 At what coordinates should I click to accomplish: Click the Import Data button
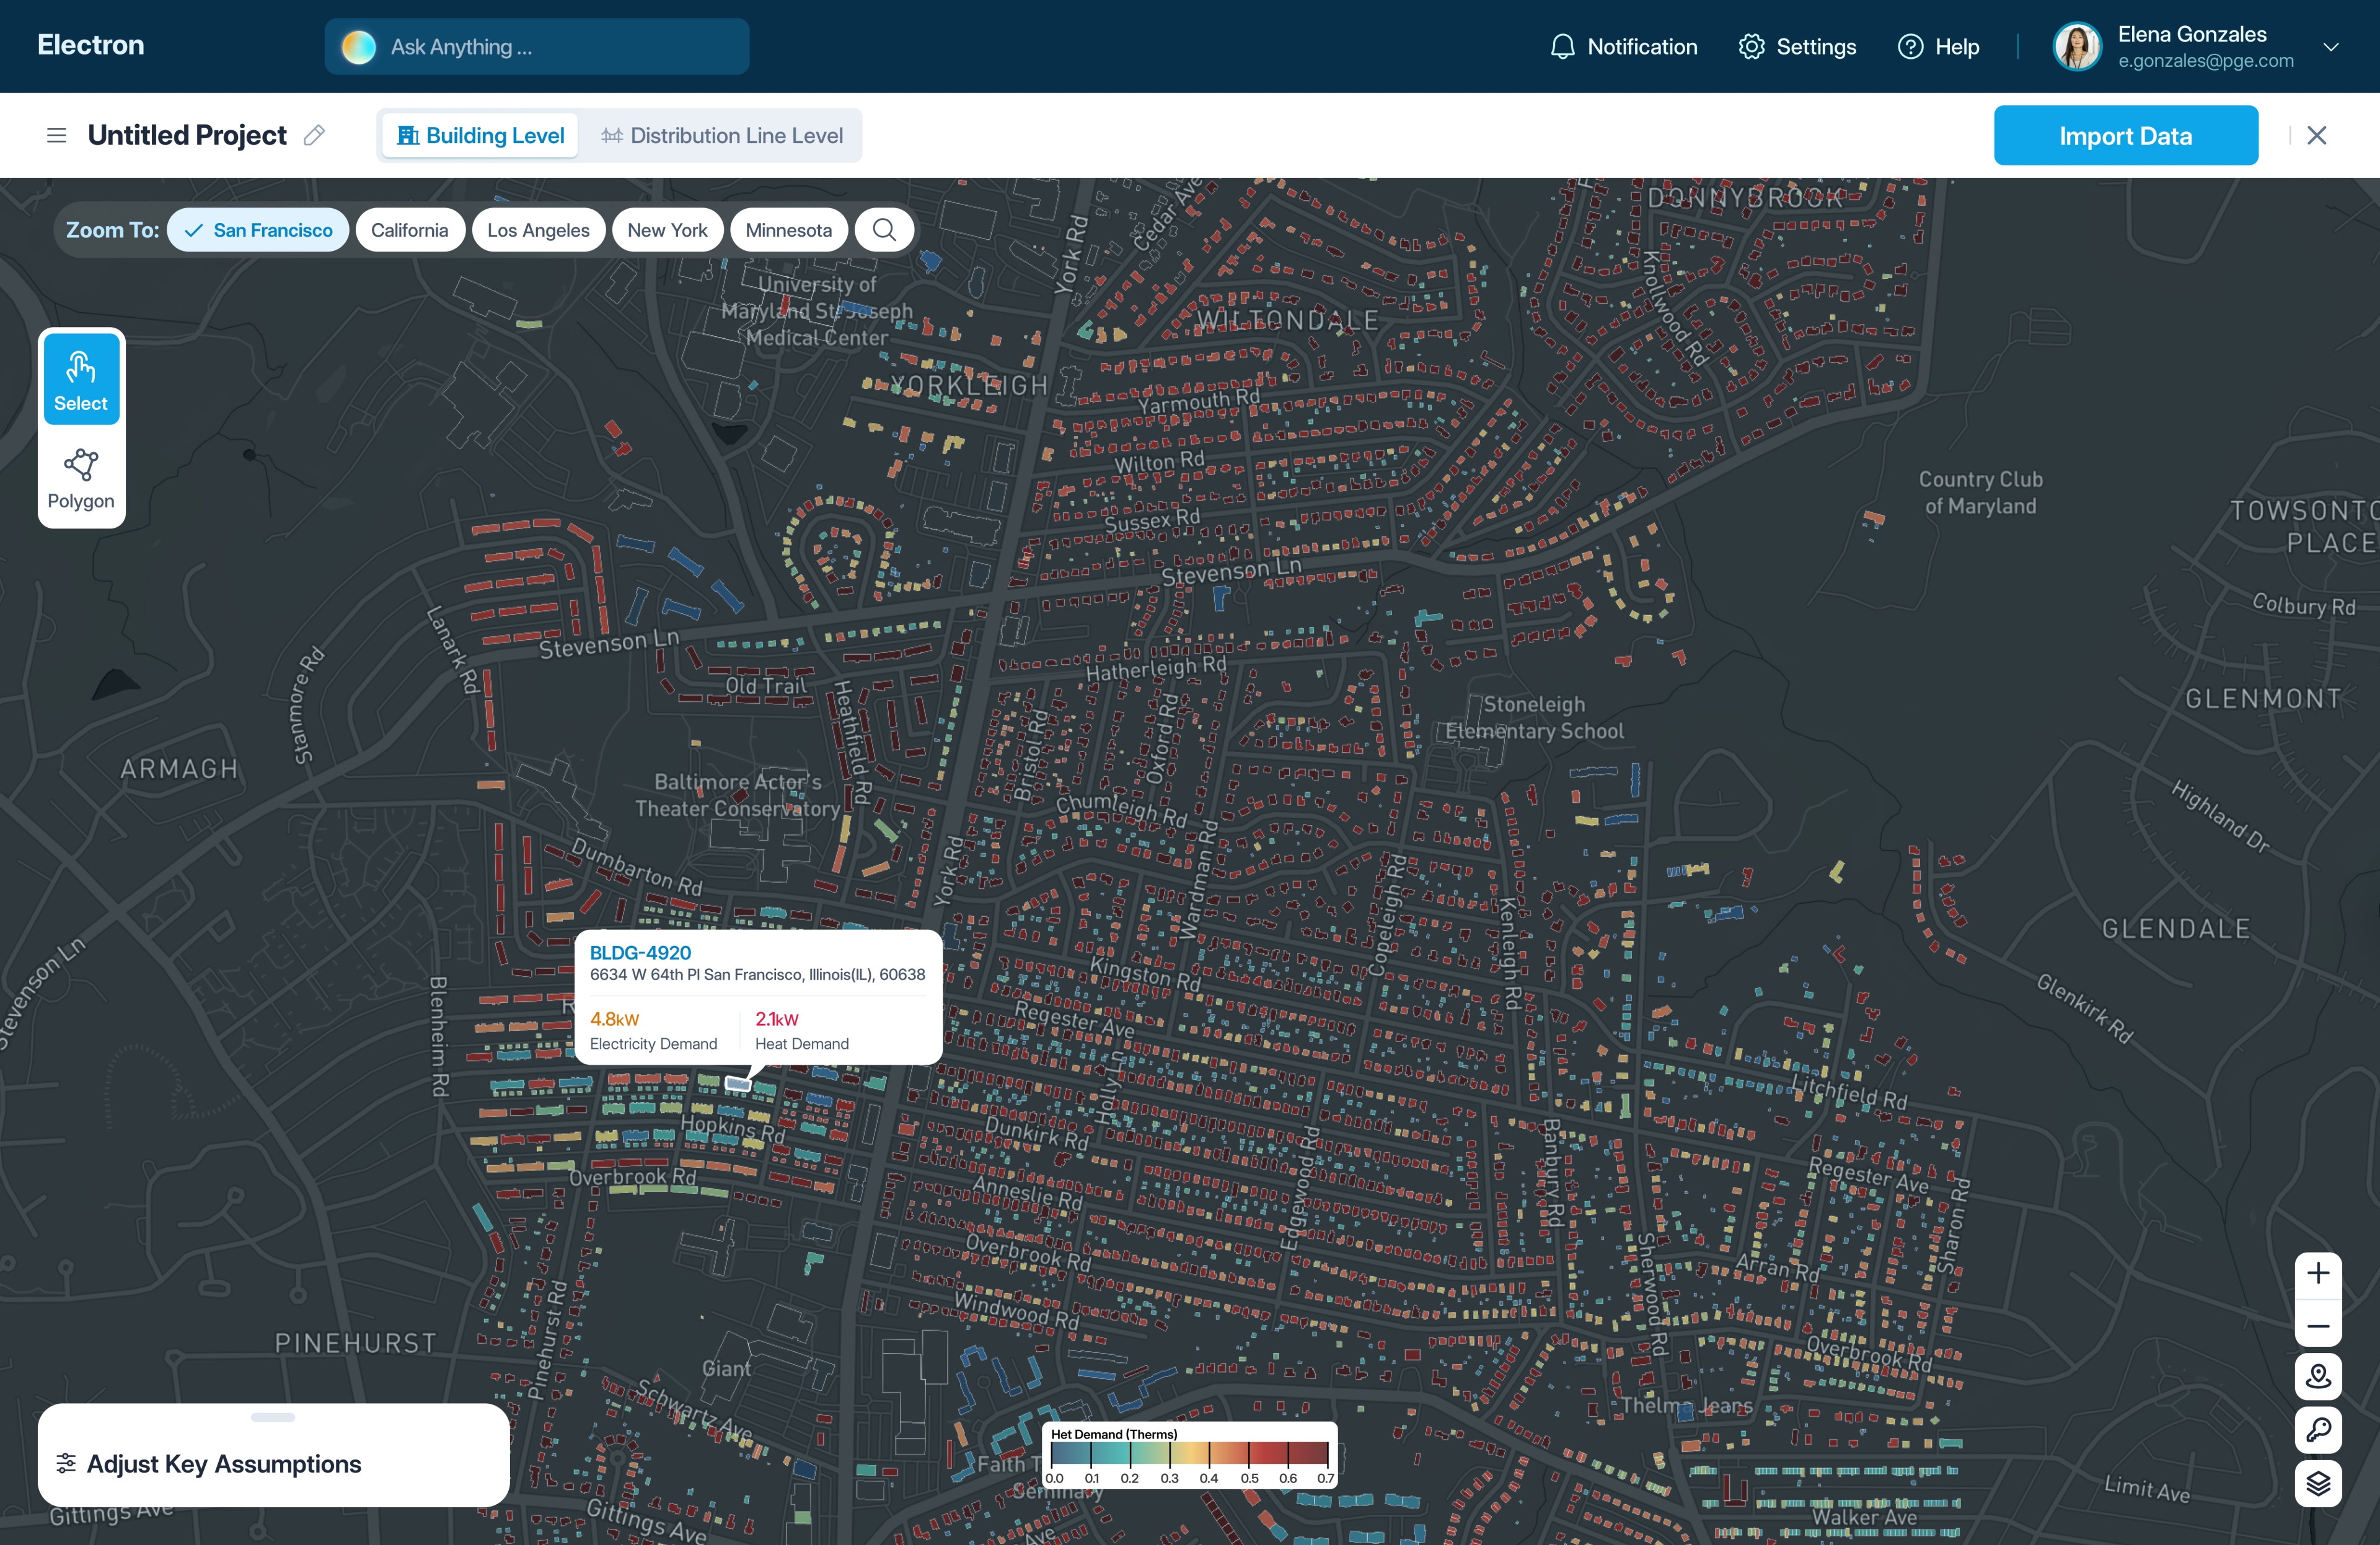pos(2125,135)
